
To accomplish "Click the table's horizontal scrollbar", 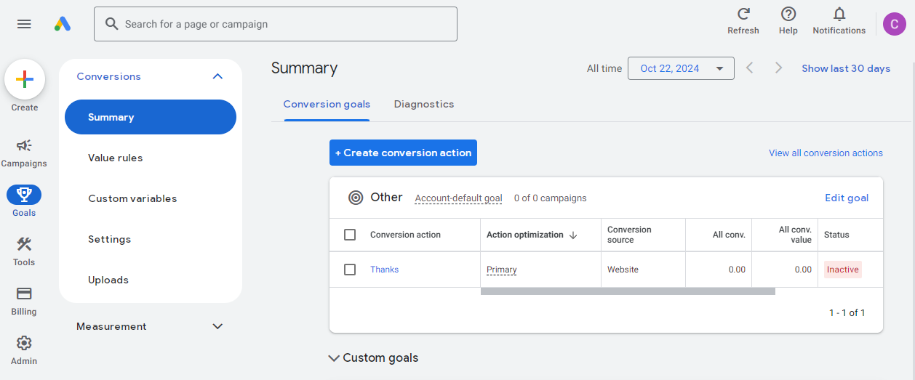I will [x=628, y=291].
